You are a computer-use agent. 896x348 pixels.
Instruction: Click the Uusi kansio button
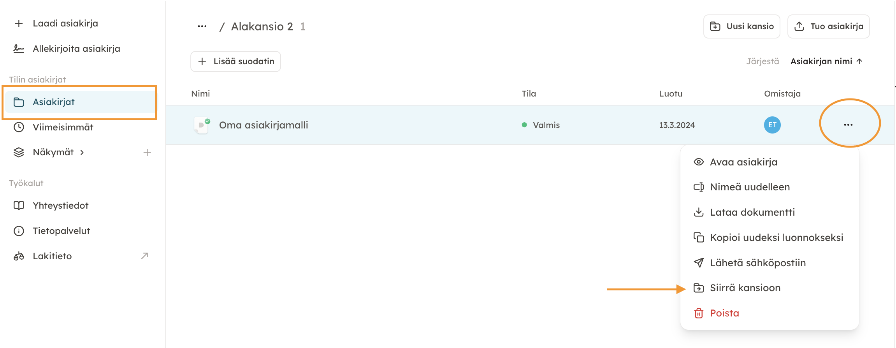742,26
